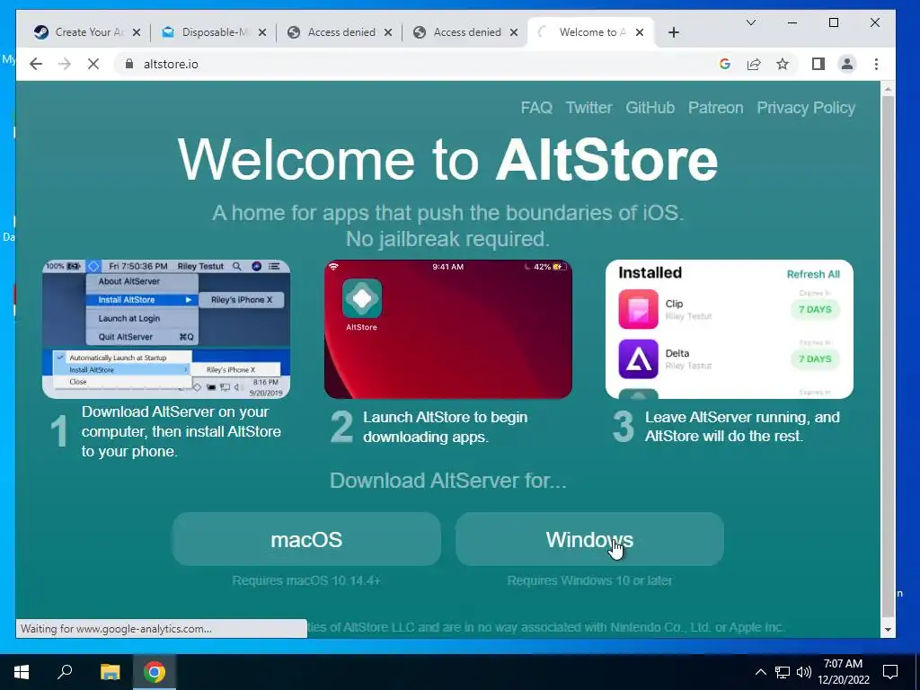Viewport: 920px width, 690px height.
Task: Click the AltStore home screen thumbnail
Action: pyautogui.click(x=448, y=329)
